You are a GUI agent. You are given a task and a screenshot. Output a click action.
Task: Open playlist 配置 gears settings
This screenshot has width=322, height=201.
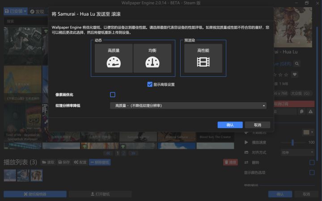pyautogui.click(x=80, y=162)
